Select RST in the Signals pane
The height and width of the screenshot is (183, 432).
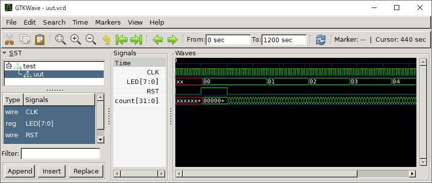pyautogui.click(x=153, y=91)
